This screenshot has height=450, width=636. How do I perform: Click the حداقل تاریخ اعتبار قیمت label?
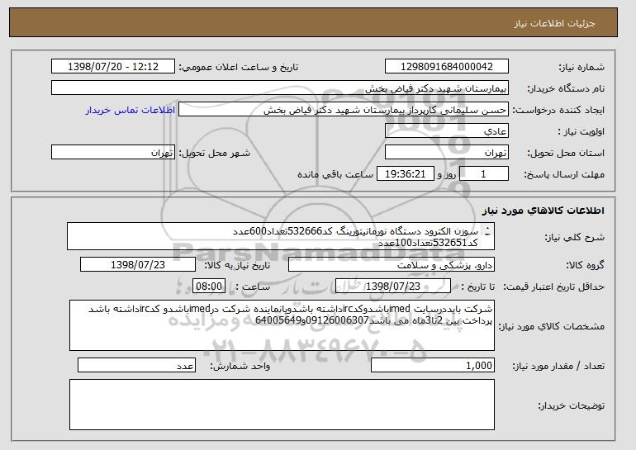(x=553, y=287)
